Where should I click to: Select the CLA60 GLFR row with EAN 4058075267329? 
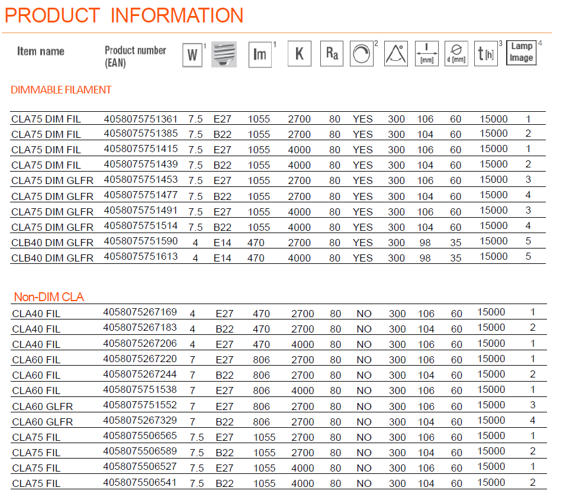[x=43, y=422]
